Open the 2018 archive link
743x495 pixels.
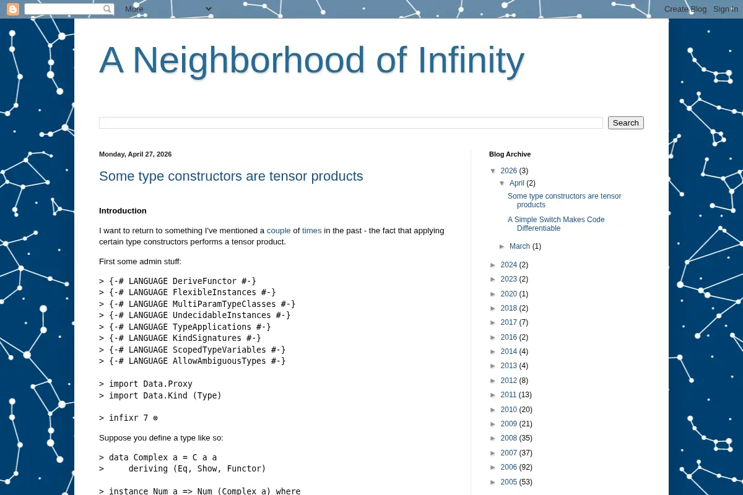(509, 308)
